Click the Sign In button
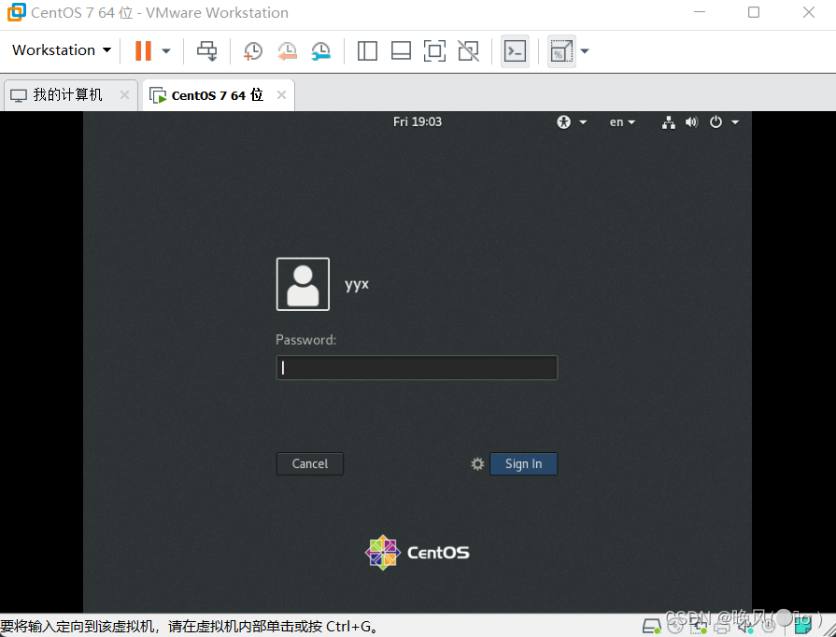The image size is (836, 637). [x=524, y=464]
